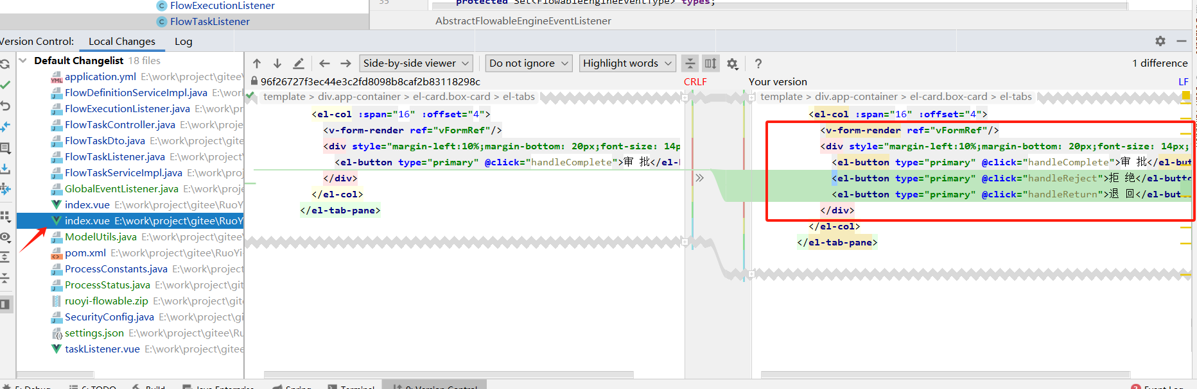Click revision hash 96f26727f3ec label
1197x389 pixels.
(371, 82)
